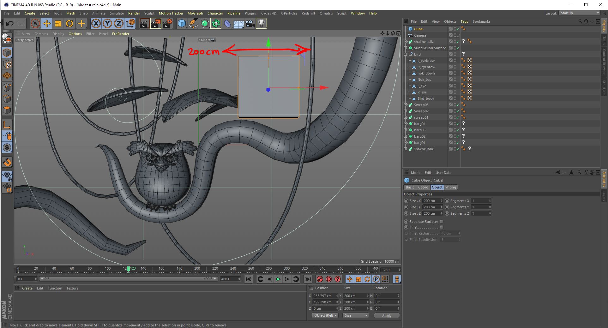Go to start of animation
This screenshot has width=608, height=328.
pos(249,279)
